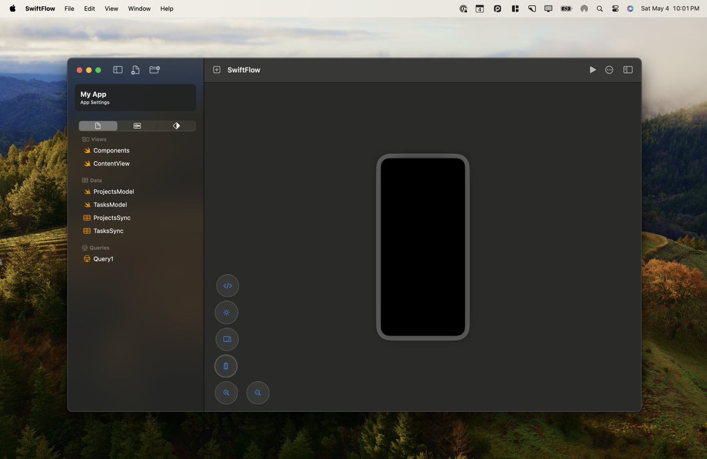
Task: Toggle the left sidebar panel icon
Action: coord(118,70)
